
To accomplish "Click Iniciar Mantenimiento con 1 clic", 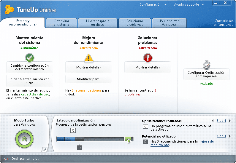I will coord(30,81).
